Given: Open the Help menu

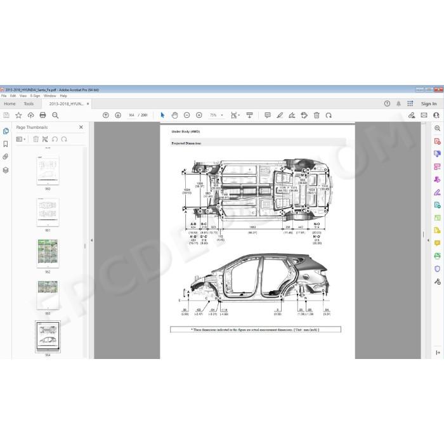Looking at the screenshot, I should 63,96.
